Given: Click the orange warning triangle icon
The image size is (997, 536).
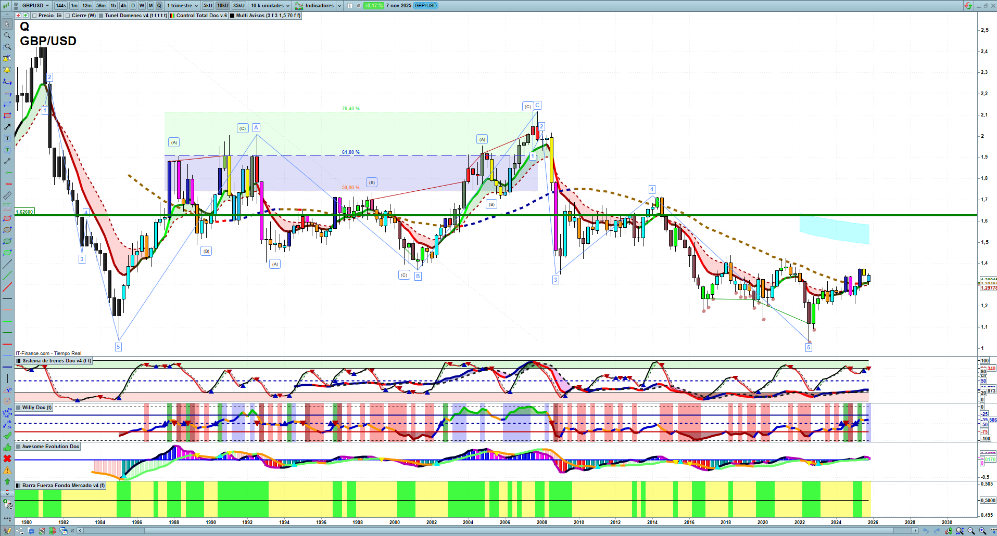Looking at the screenshot, I should point(7,470).
